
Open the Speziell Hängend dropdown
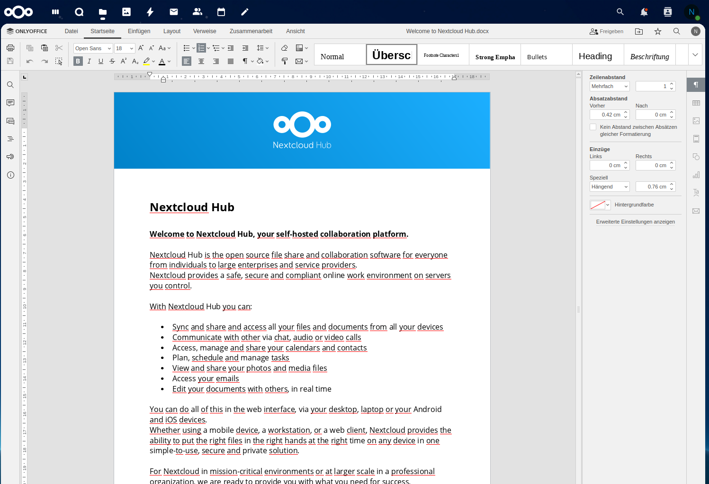click(610, 187)
